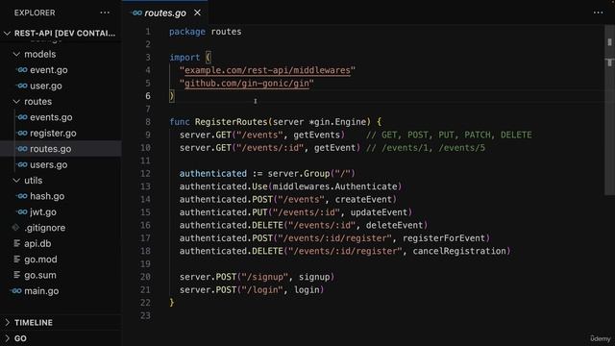The width and height of the screenshot is (615, 346).
Task: Open event.go in the models folder
Action: (49, 70)
